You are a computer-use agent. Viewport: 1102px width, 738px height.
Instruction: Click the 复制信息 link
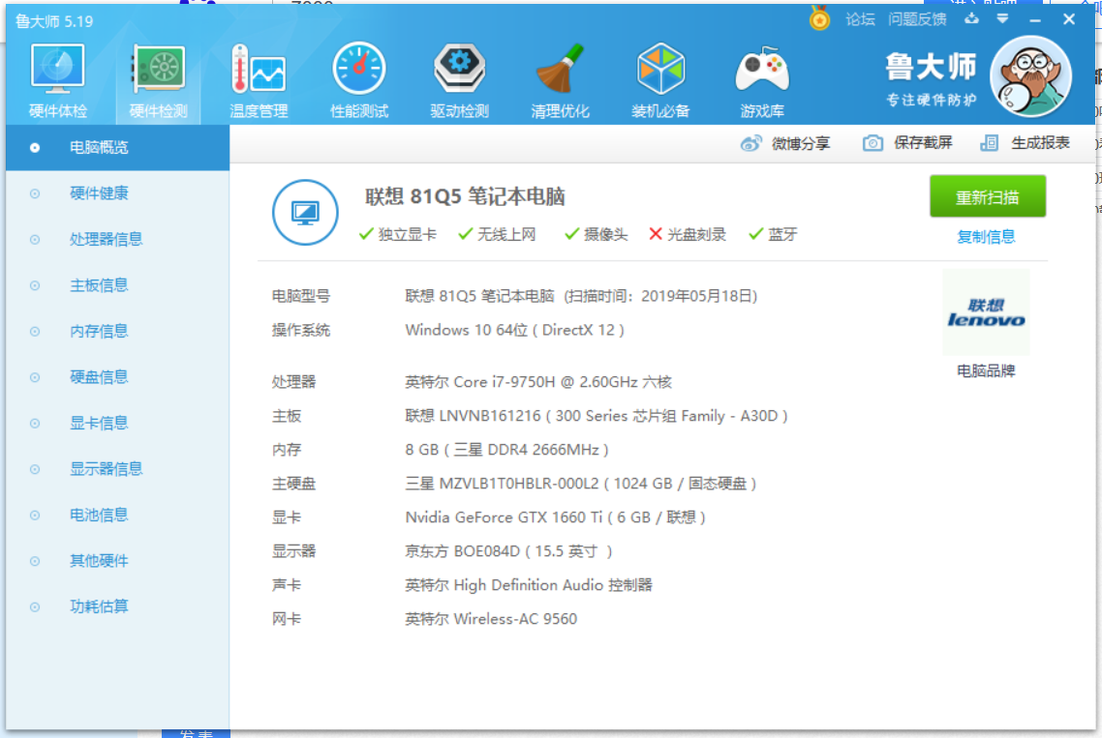(986, 237)
